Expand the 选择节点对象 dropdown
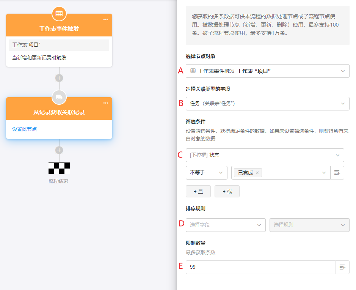The image size is (356, 290). (267, 71)
